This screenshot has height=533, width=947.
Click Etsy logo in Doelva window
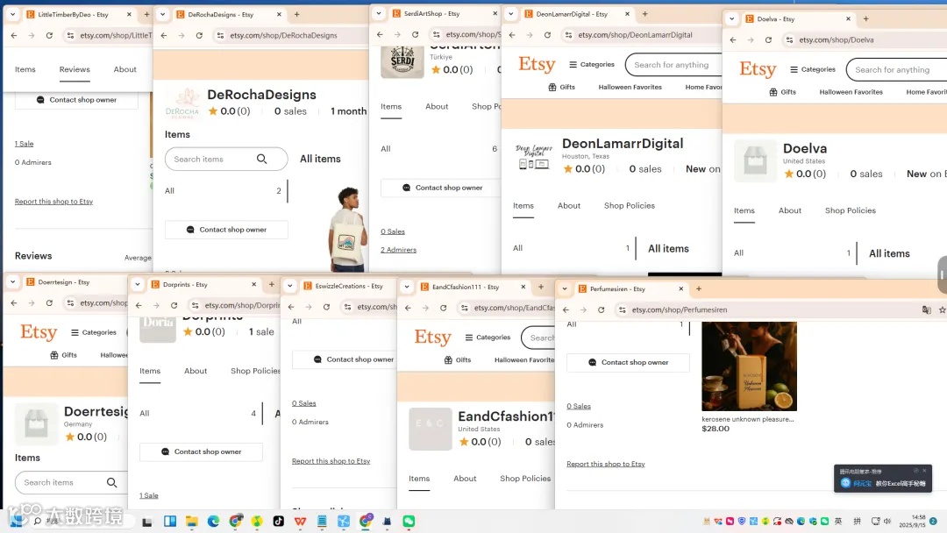tap(758, 68)
